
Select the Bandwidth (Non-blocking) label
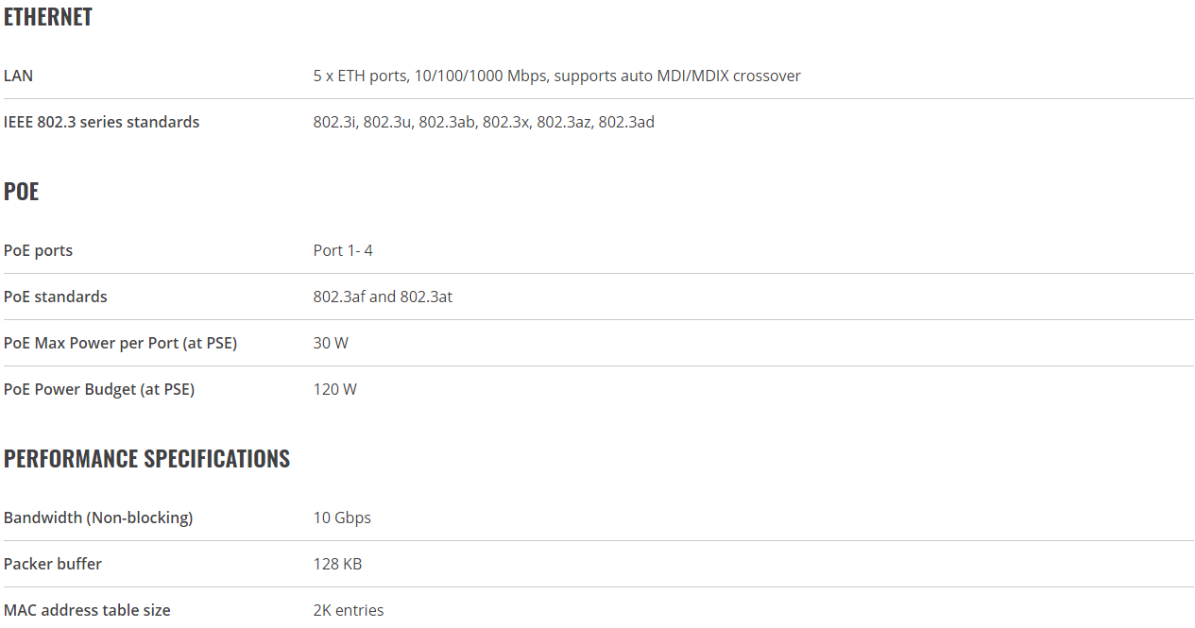tap(98, 518)
